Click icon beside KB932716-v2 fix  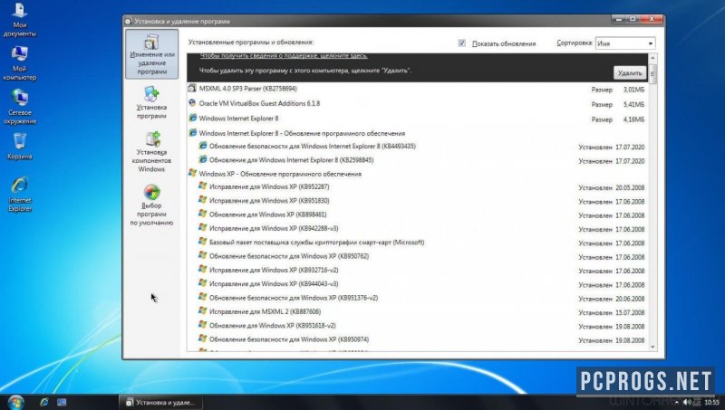[202, 269]
